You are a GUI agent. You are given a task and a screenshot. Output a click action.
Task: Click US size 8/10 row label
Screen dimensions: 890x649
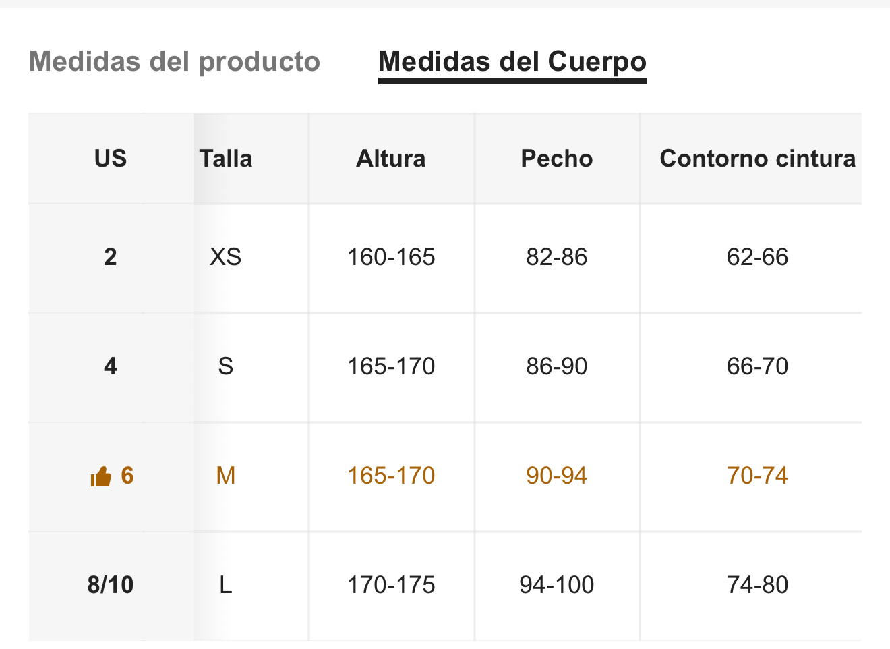111,585
